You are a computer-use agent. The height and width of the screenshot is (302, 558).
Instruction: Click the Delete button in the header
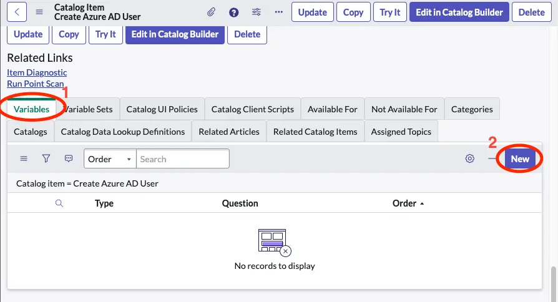click(x=532, y=12)
